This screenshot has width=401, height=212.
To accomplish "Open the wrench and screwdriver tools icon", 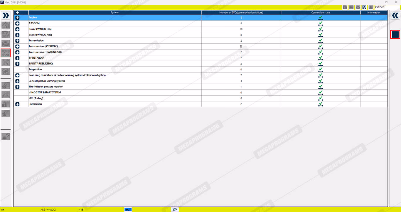I will (x=6, y=62).
